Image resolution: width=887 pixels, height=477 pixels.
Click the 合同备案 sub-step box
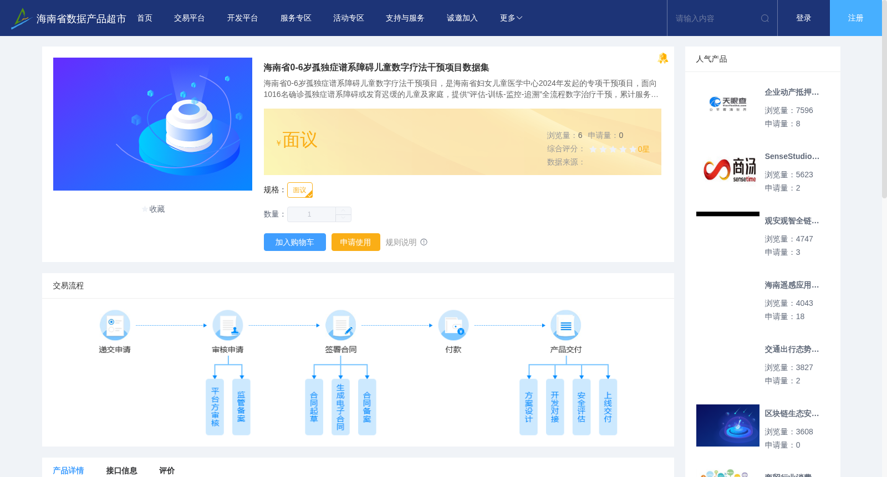[367, 407]
